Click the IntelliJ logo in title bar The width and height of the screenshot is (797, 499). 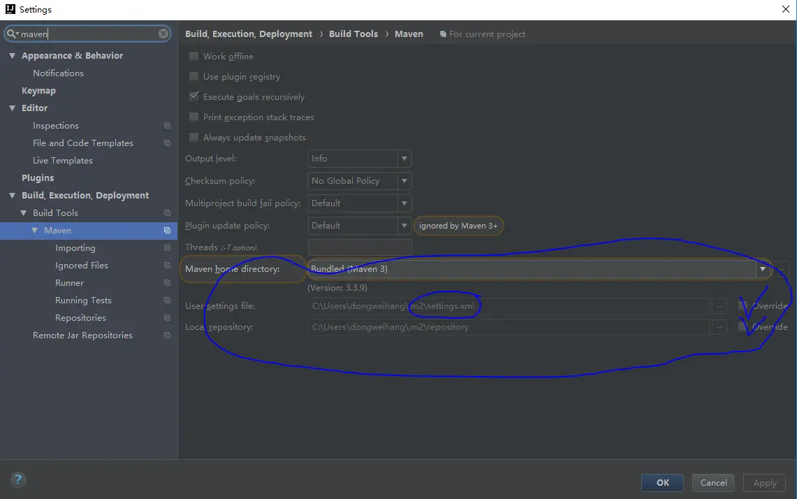tap(10, 9)
